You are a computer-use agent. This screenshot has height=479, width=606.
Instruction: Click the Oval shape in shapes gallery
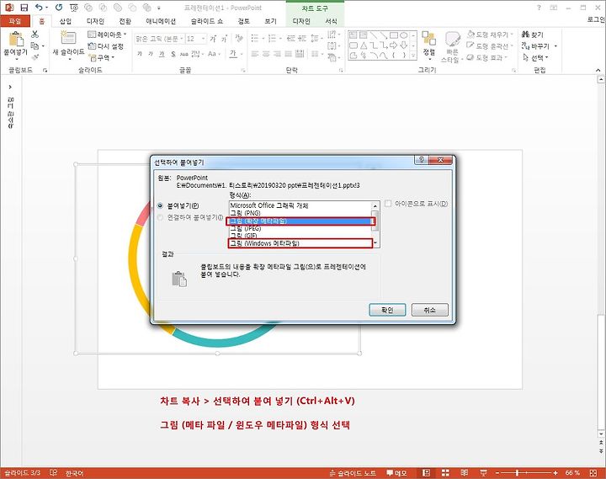[x=403, y=35]
